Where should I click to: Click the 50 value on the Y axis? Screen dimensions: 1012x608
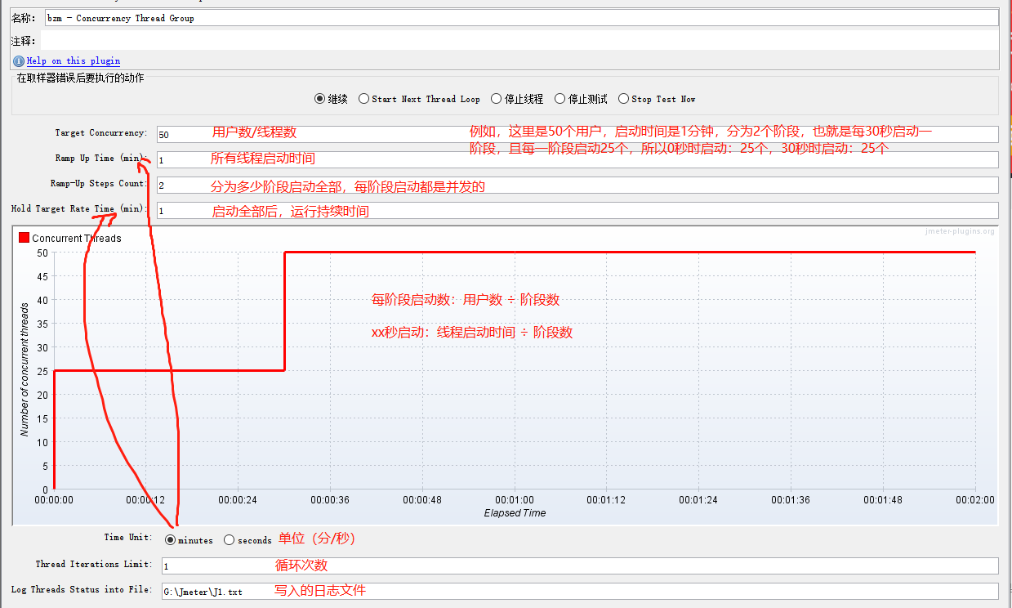pos(42,253)
